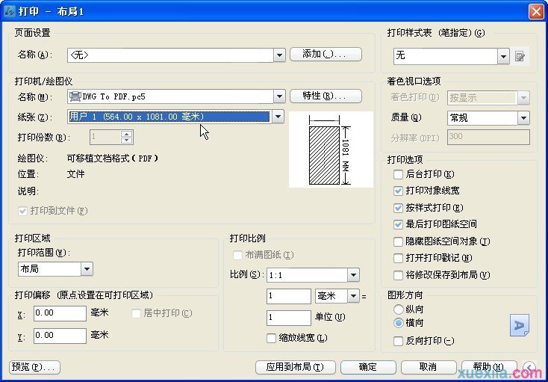Screen dimensions: 548x382
Task: Click the 添加 button
Action: tap(326, 55)
